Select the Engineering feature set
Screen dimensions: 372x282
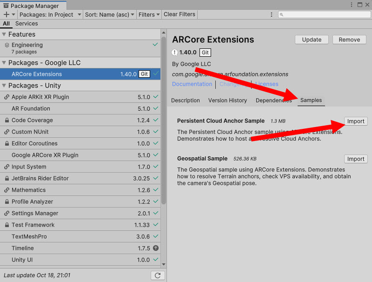(80, 48)
